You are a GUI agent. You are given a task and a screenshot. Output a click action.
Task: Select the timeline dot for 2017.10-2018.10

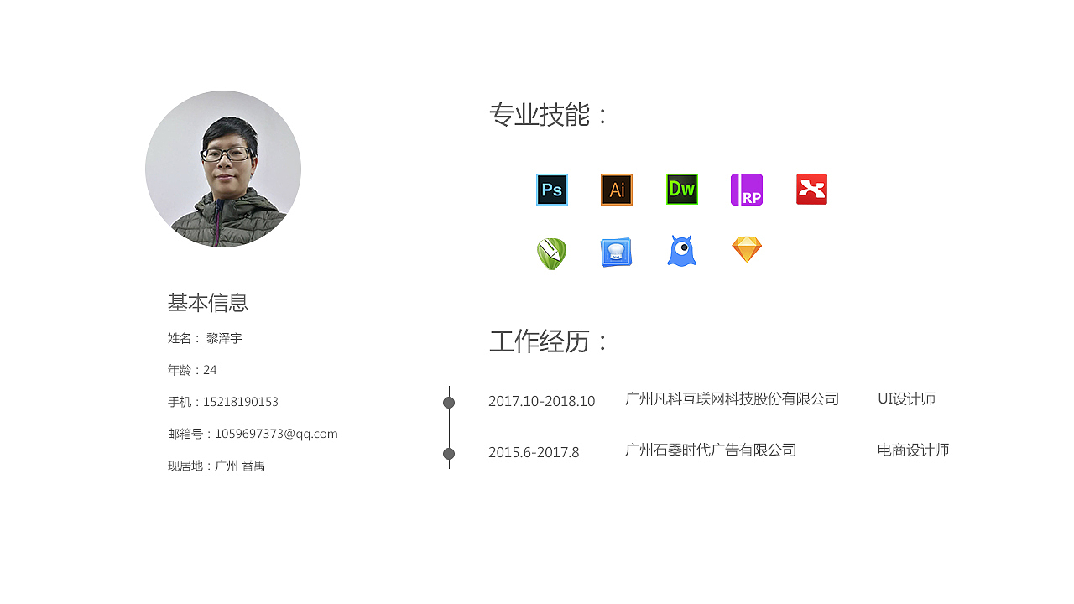coord(449,403)
